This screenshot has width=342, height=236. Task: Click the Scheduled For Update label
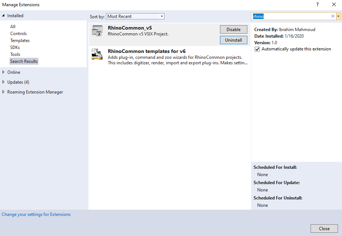pos(277,183)
